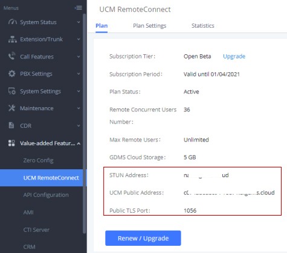The image size is (287, 253).
Task: Expand the Maintenance chevron
Action: point(79,108)
